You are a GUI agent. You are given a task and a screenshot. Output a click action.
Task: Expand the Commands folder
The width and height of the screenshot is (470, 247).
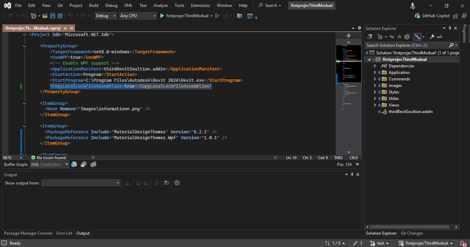(375, 79)
